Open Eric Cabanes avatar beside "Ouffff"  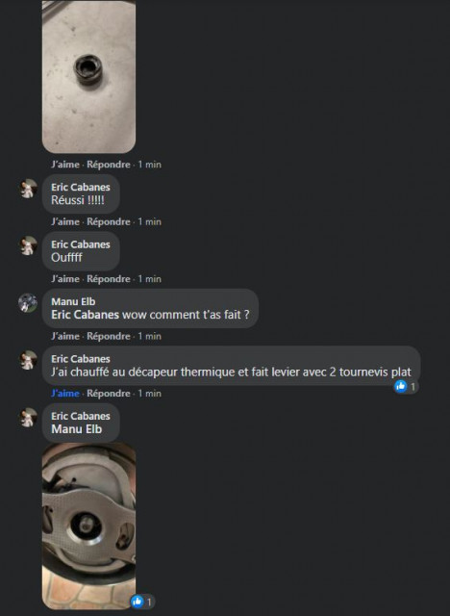28,246
